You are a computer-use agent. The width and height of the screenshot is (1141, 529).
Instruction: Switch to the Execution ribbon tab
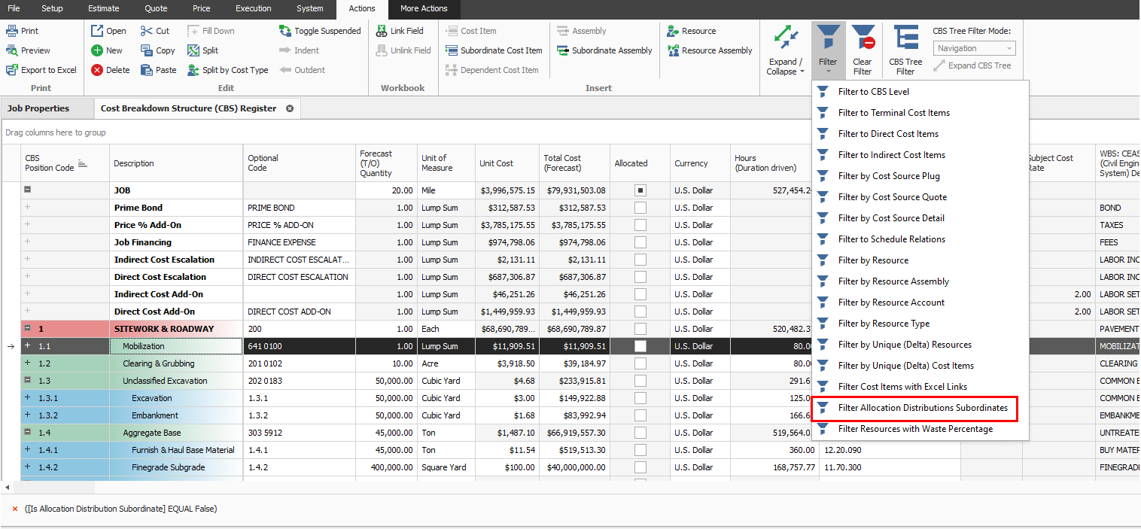click(253, 9)
